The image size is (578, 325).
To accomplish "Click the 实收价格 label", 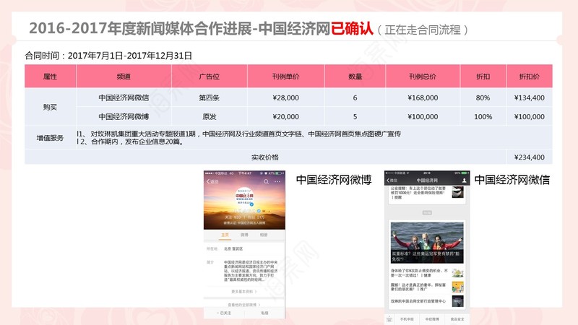I will point(264,157).
